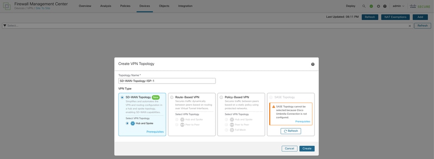Click the Add button
This screenshot has height=159, width=434.
(x=420, y=17)
